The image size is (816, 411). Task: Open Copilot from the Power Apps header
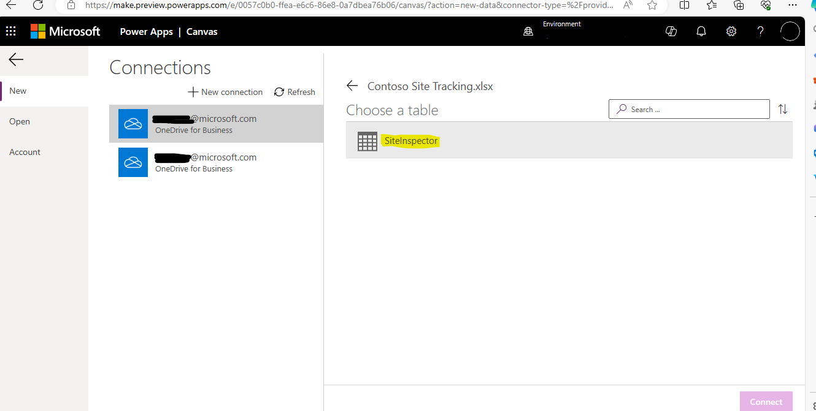point(671,31)
